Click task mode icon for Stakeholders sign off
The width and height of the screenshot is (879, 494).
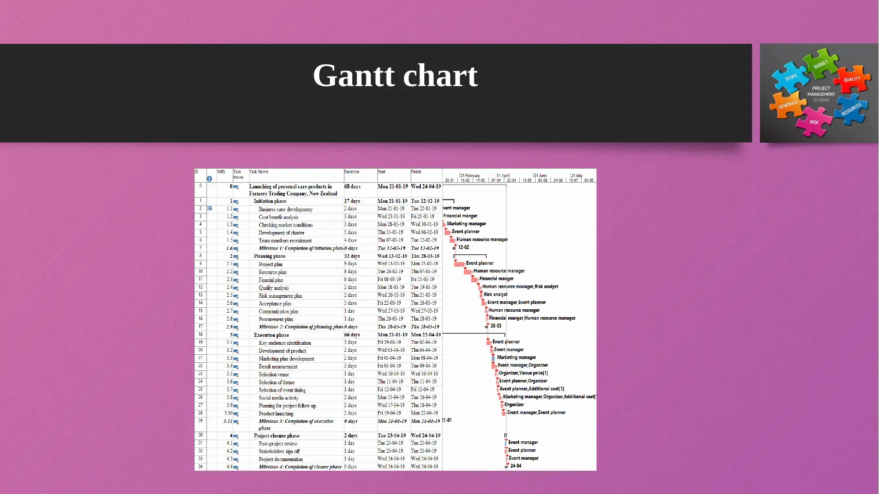coord(236,452)
